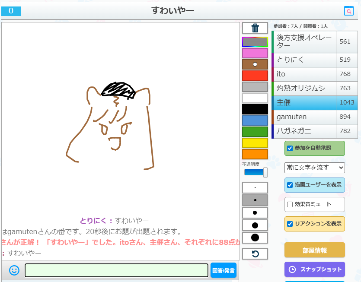Uncheck 描画ユーザーを表示 option

290,185
